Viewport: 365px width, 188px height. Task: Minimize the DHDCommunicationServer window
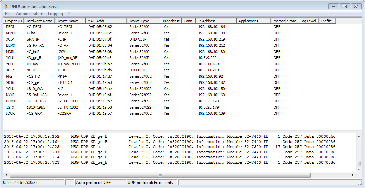[333, 7]
